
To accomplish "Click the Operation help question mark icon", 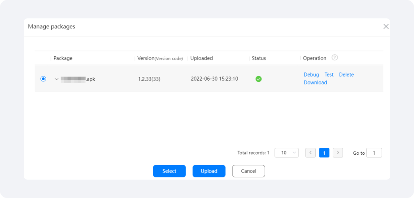I will [334, 57].
